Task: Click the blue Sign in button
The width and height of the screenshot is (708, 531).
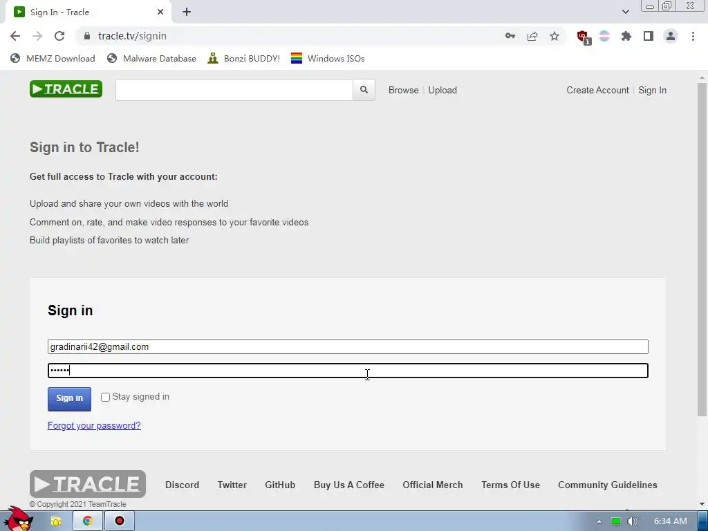Action: coord(70,399)
